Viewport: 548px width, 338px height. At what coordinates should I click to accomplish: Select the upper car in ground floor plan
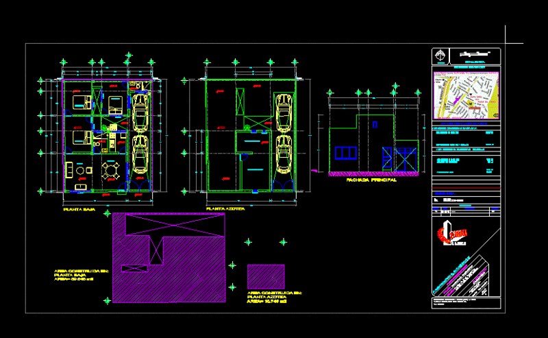[x=140, y=112]
